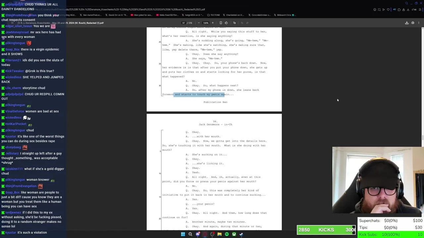Click the 100% zoom level box

pyautogui.click(x=206, y=23)
